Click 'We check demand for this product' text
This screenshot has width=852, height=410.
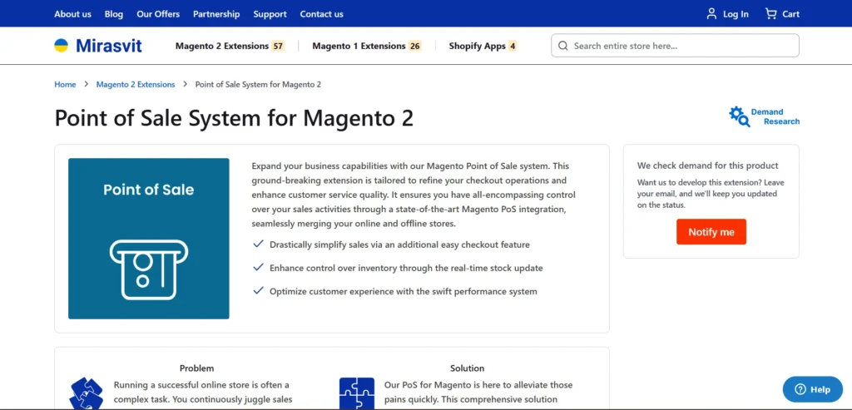pyautogui.click(x=708, y=165)
